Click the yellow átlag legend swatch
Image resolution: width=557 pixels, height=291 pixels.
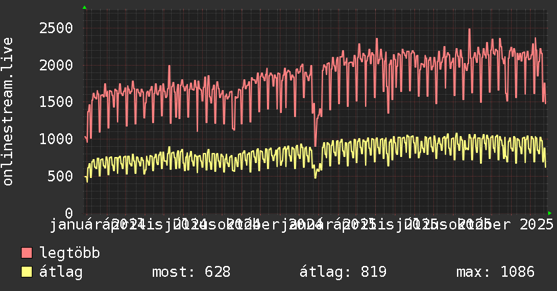pos(26,272)
